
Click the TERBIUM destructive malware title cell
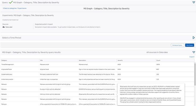58,104
